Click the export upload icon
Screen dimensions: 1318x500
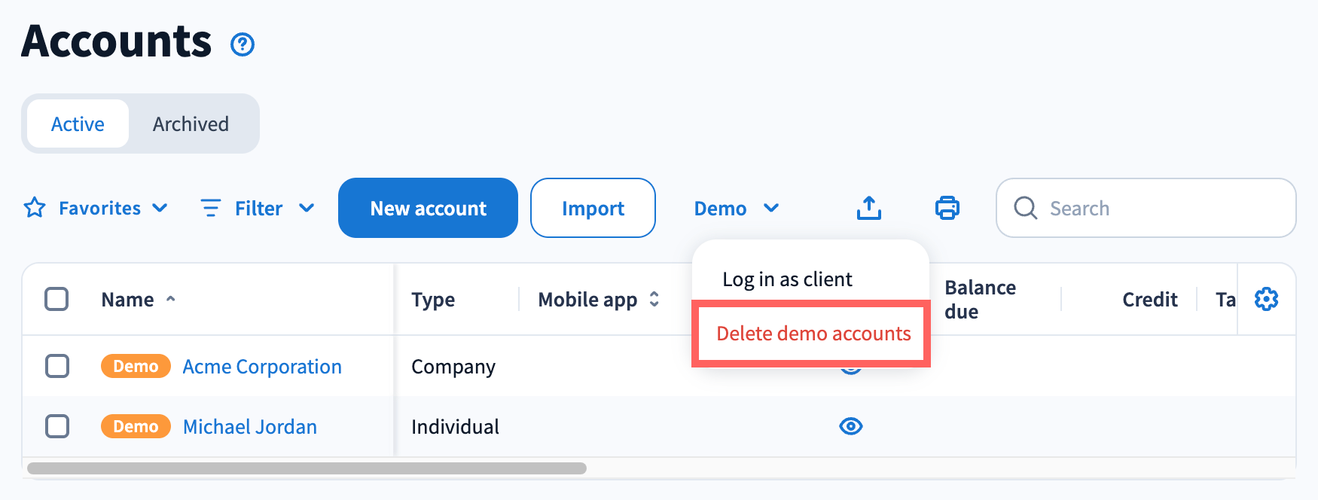[x=868, y=208]
